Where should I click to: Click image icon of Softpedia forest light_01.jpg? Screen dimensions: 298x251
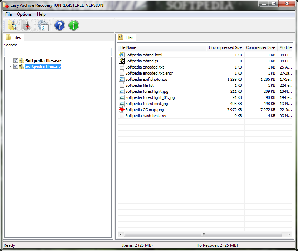click(x=122, y=97)
